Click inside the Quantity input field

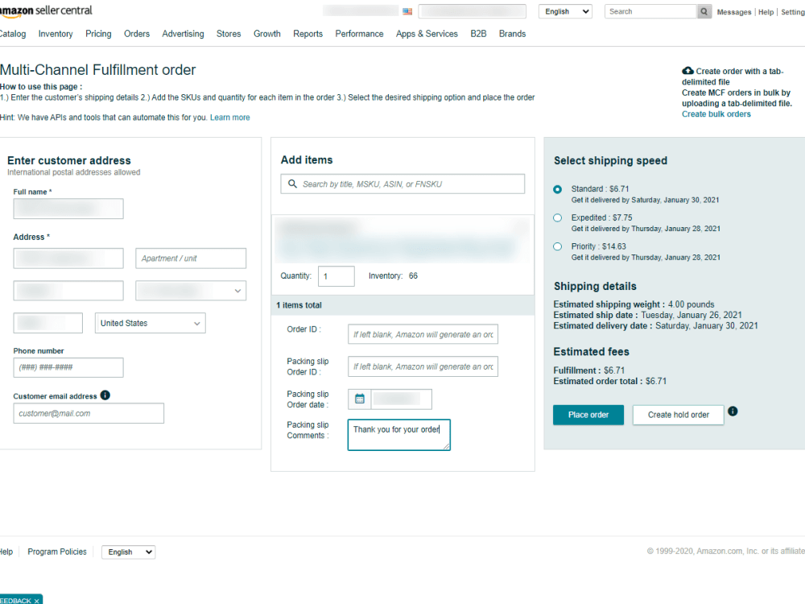point(336,275)
